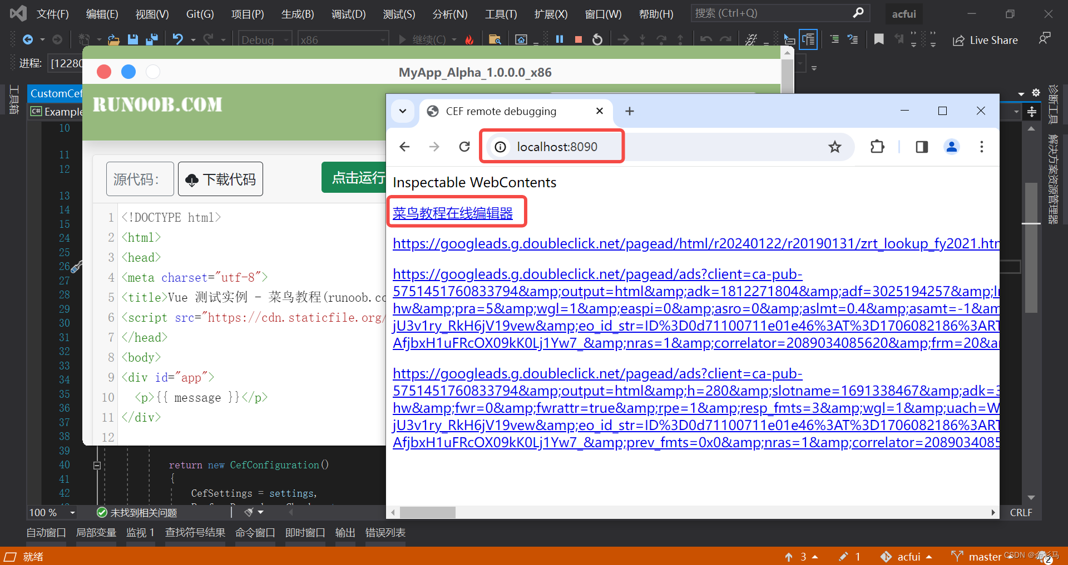Viewport: 1068px width, 565px height.
Task: Click the Visual Studio navigate backward arrow
Action: click(28, 39)
